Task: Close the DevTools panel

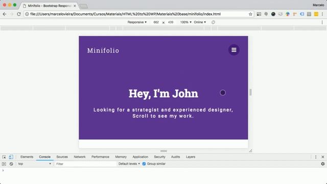Action: click(x=323, y=157)
